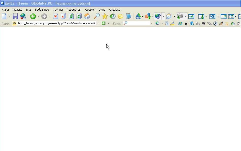Expand the Mail dropdown arrow

coord(174,16)
